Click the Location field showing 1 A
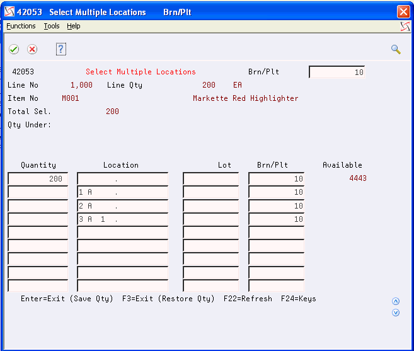Viewport: 414px width, 351px height. tap(122, 192)
